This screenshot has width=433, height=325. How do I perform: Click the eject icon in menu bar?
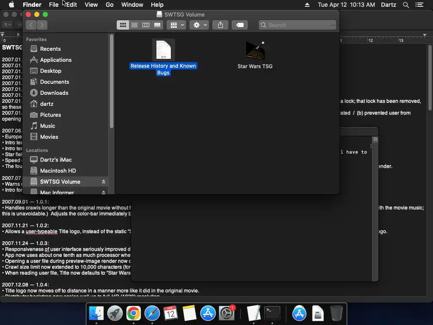point(307,5)
